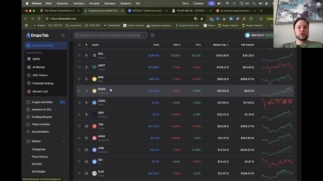Sort table by Price column

(x=156, y=45)
